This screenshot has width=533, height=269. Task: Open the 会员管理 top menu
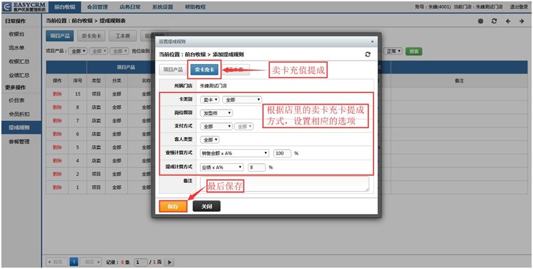(x=98, y=7)
